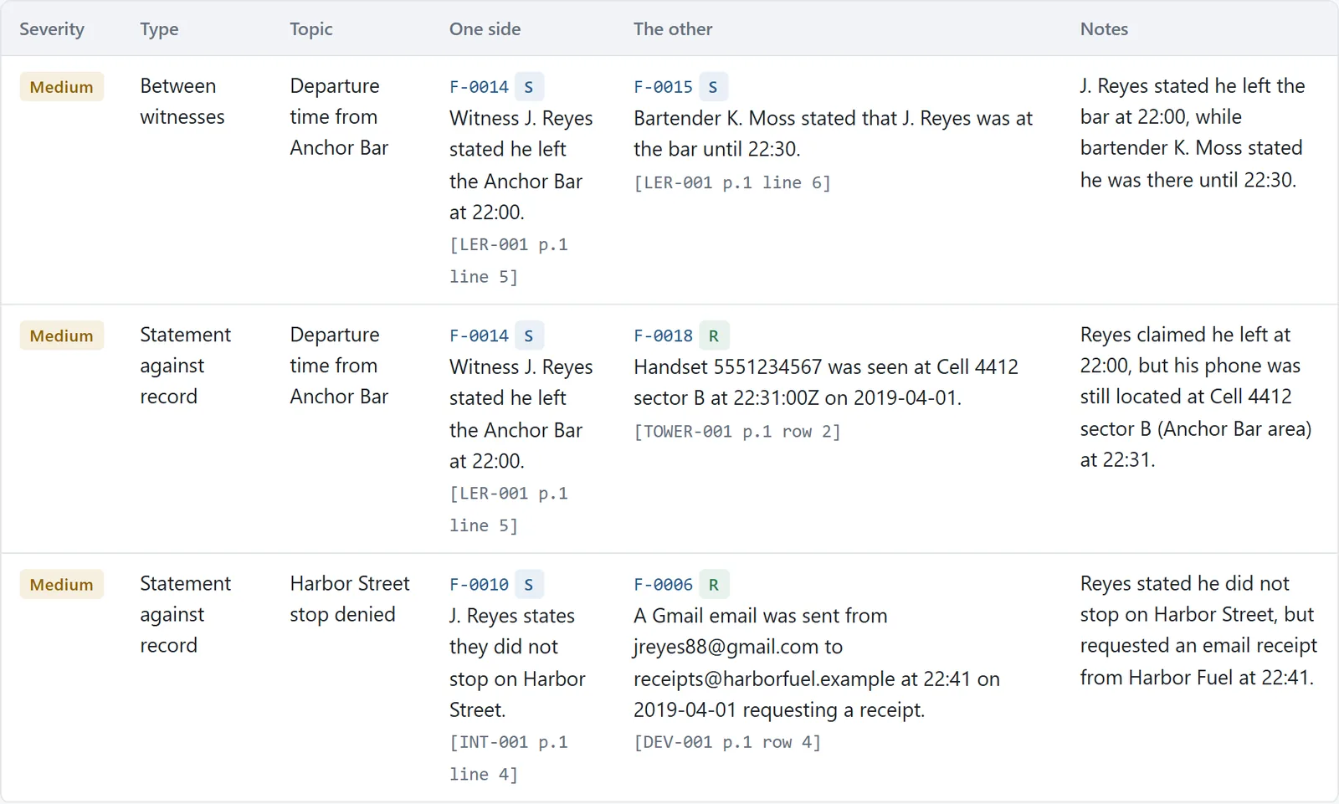Click the note starting 'J. Reyes stated he left'
The width and height of the screenshot is (1339, 804).
coord(1193,133)
